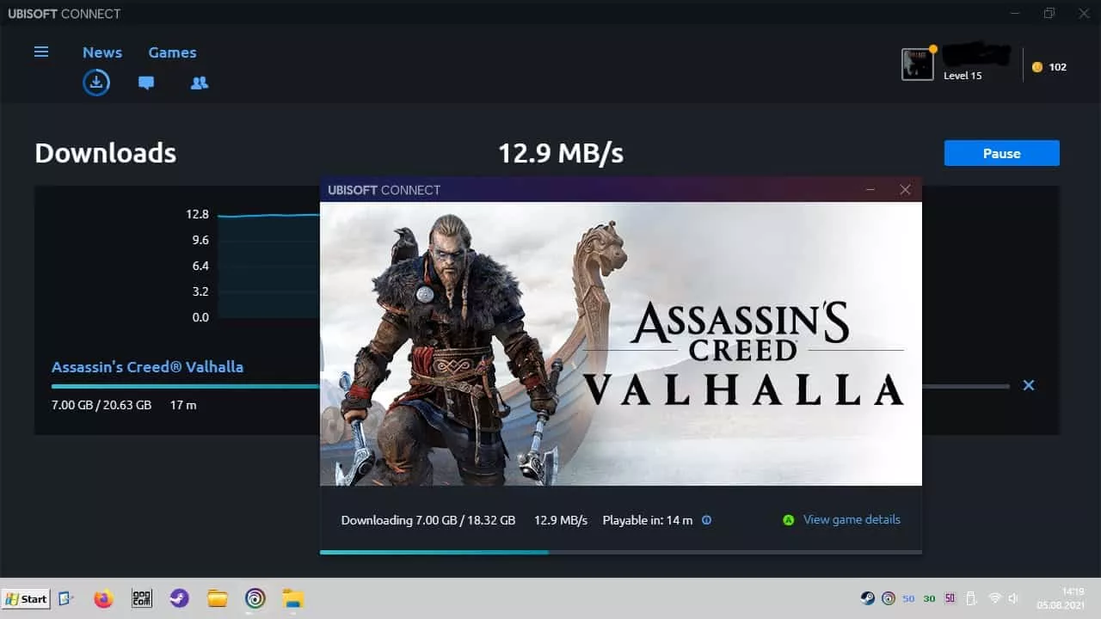Click the info icon next to Playable in
Viewport: 1101px width, 619px height.
point(707,520)
